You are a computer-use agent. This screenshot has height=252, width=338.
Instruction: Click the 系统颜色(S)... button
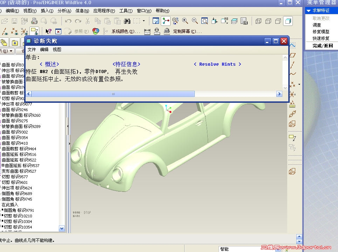[x=126, y=31]
